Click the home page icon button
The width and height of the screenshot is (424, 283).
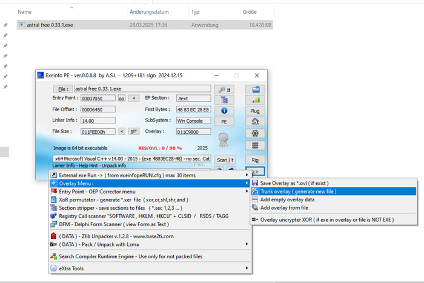(x=255, y=122)
